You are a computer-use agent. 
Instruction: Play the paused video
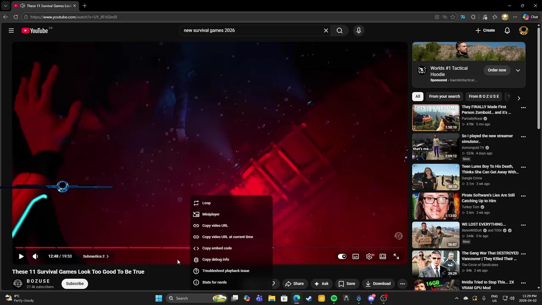(x=21, y=256)
